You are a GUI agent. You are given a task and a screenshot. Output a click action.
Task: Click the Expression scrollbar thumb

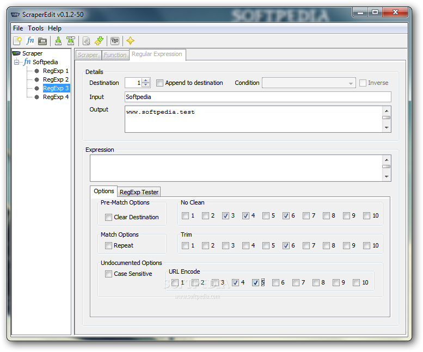387,166
